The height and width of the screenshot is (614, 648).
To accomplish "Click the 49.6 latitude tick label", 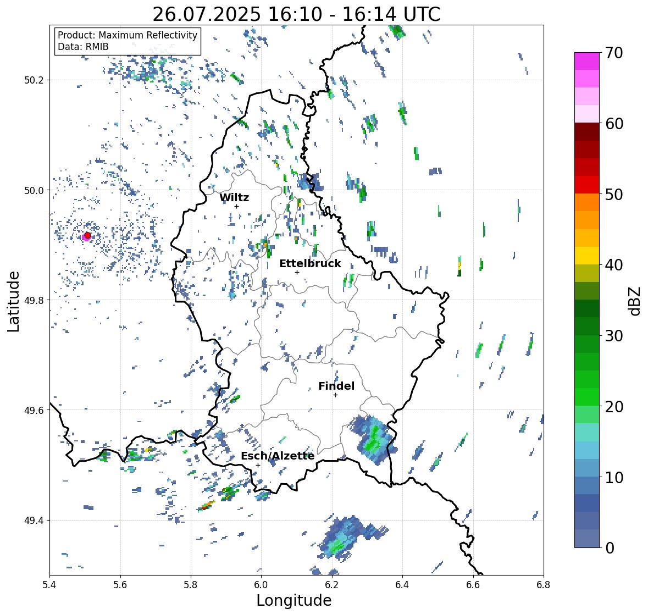I will [34, 410].
